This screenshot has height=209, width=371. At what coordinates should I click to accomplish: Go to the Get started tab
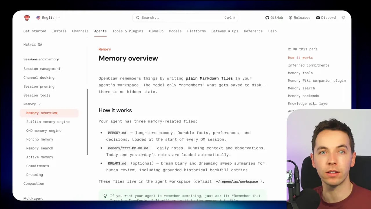tap(35, 31)
